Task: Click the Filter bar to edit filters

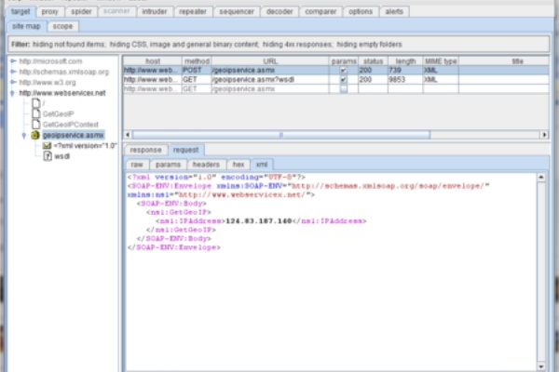Action: [279, 45]
